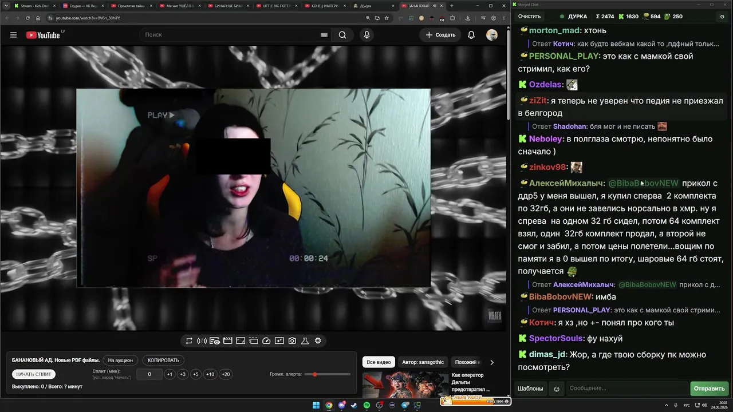Open Spotify from the taskbar
The width and height of the screenshot is (733, 412).
click(x=366, y=406)
